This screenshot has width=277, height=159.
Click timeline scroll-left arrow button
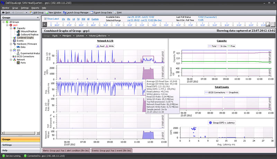coord(45,24)
